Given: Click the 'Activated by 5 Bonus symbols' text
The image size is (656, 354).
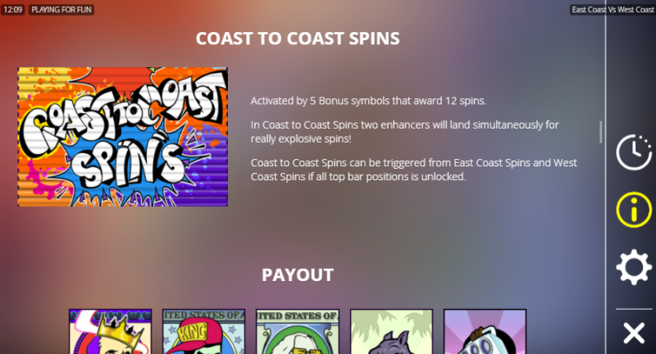Looking at the screenshot, I should tap(368, 101).
